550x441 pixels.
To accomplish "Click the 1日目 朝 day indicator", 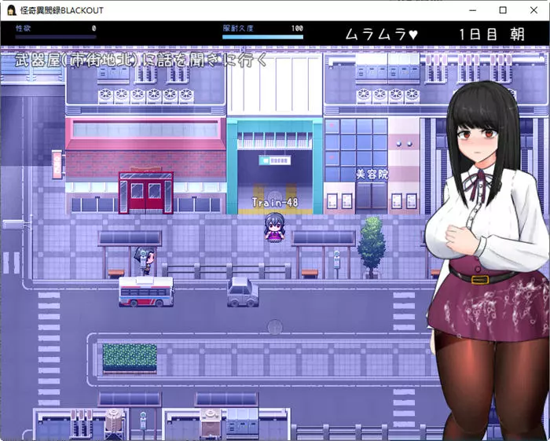I will click(492, 35).
